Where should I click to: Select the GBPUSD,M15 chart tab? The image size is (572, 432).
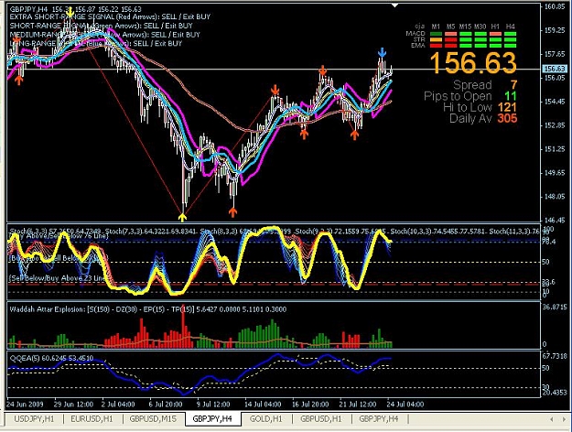point(153,419)
